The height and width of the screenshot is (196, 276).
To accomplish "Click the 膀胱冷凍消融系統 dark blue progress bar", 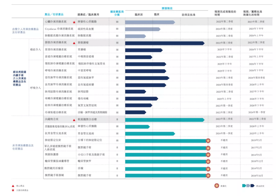I will (x=165, y=43).
